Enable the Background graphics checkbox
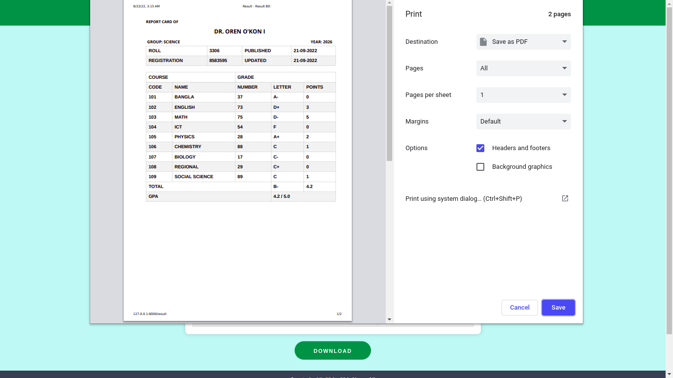Viewport: 673px width, 378px height. (480, 167)
